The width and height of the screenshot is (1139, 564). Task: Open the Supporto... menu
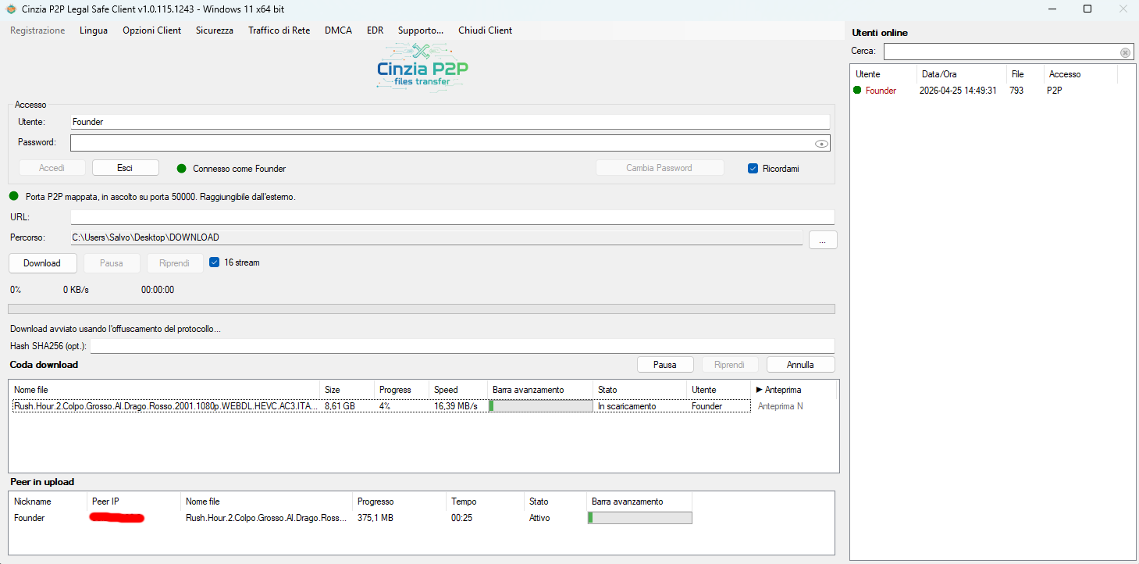pyautogui.click(x=421, y=30)
